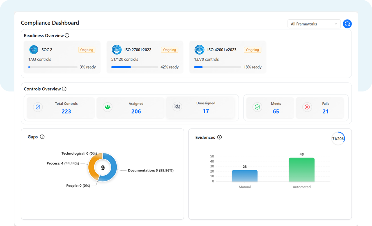Click the Unassigned value 17
372x226 pixels.
(206, 111)
